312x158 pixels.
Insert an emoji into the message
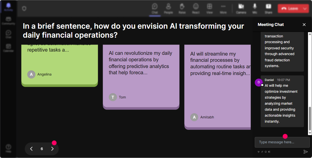[266, 152]
